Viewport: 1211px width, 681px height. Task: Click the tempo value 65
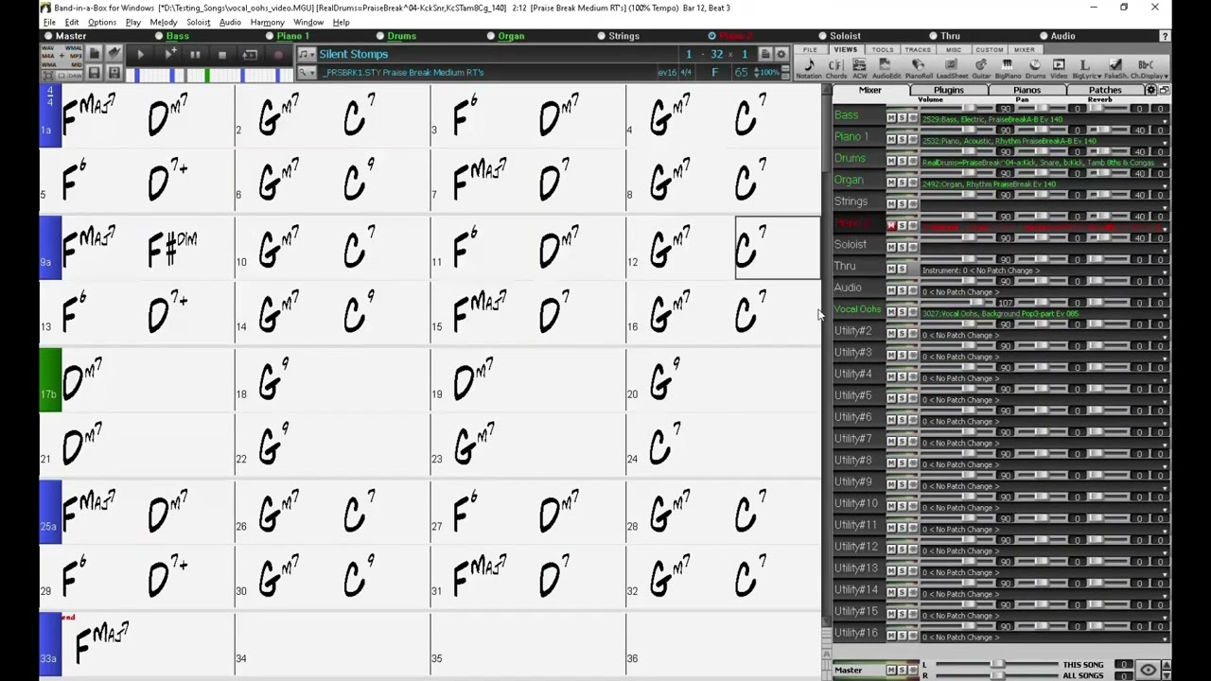tap(742, 72)
